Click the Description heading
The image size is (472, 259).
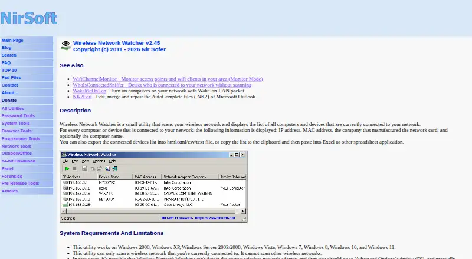76,111
